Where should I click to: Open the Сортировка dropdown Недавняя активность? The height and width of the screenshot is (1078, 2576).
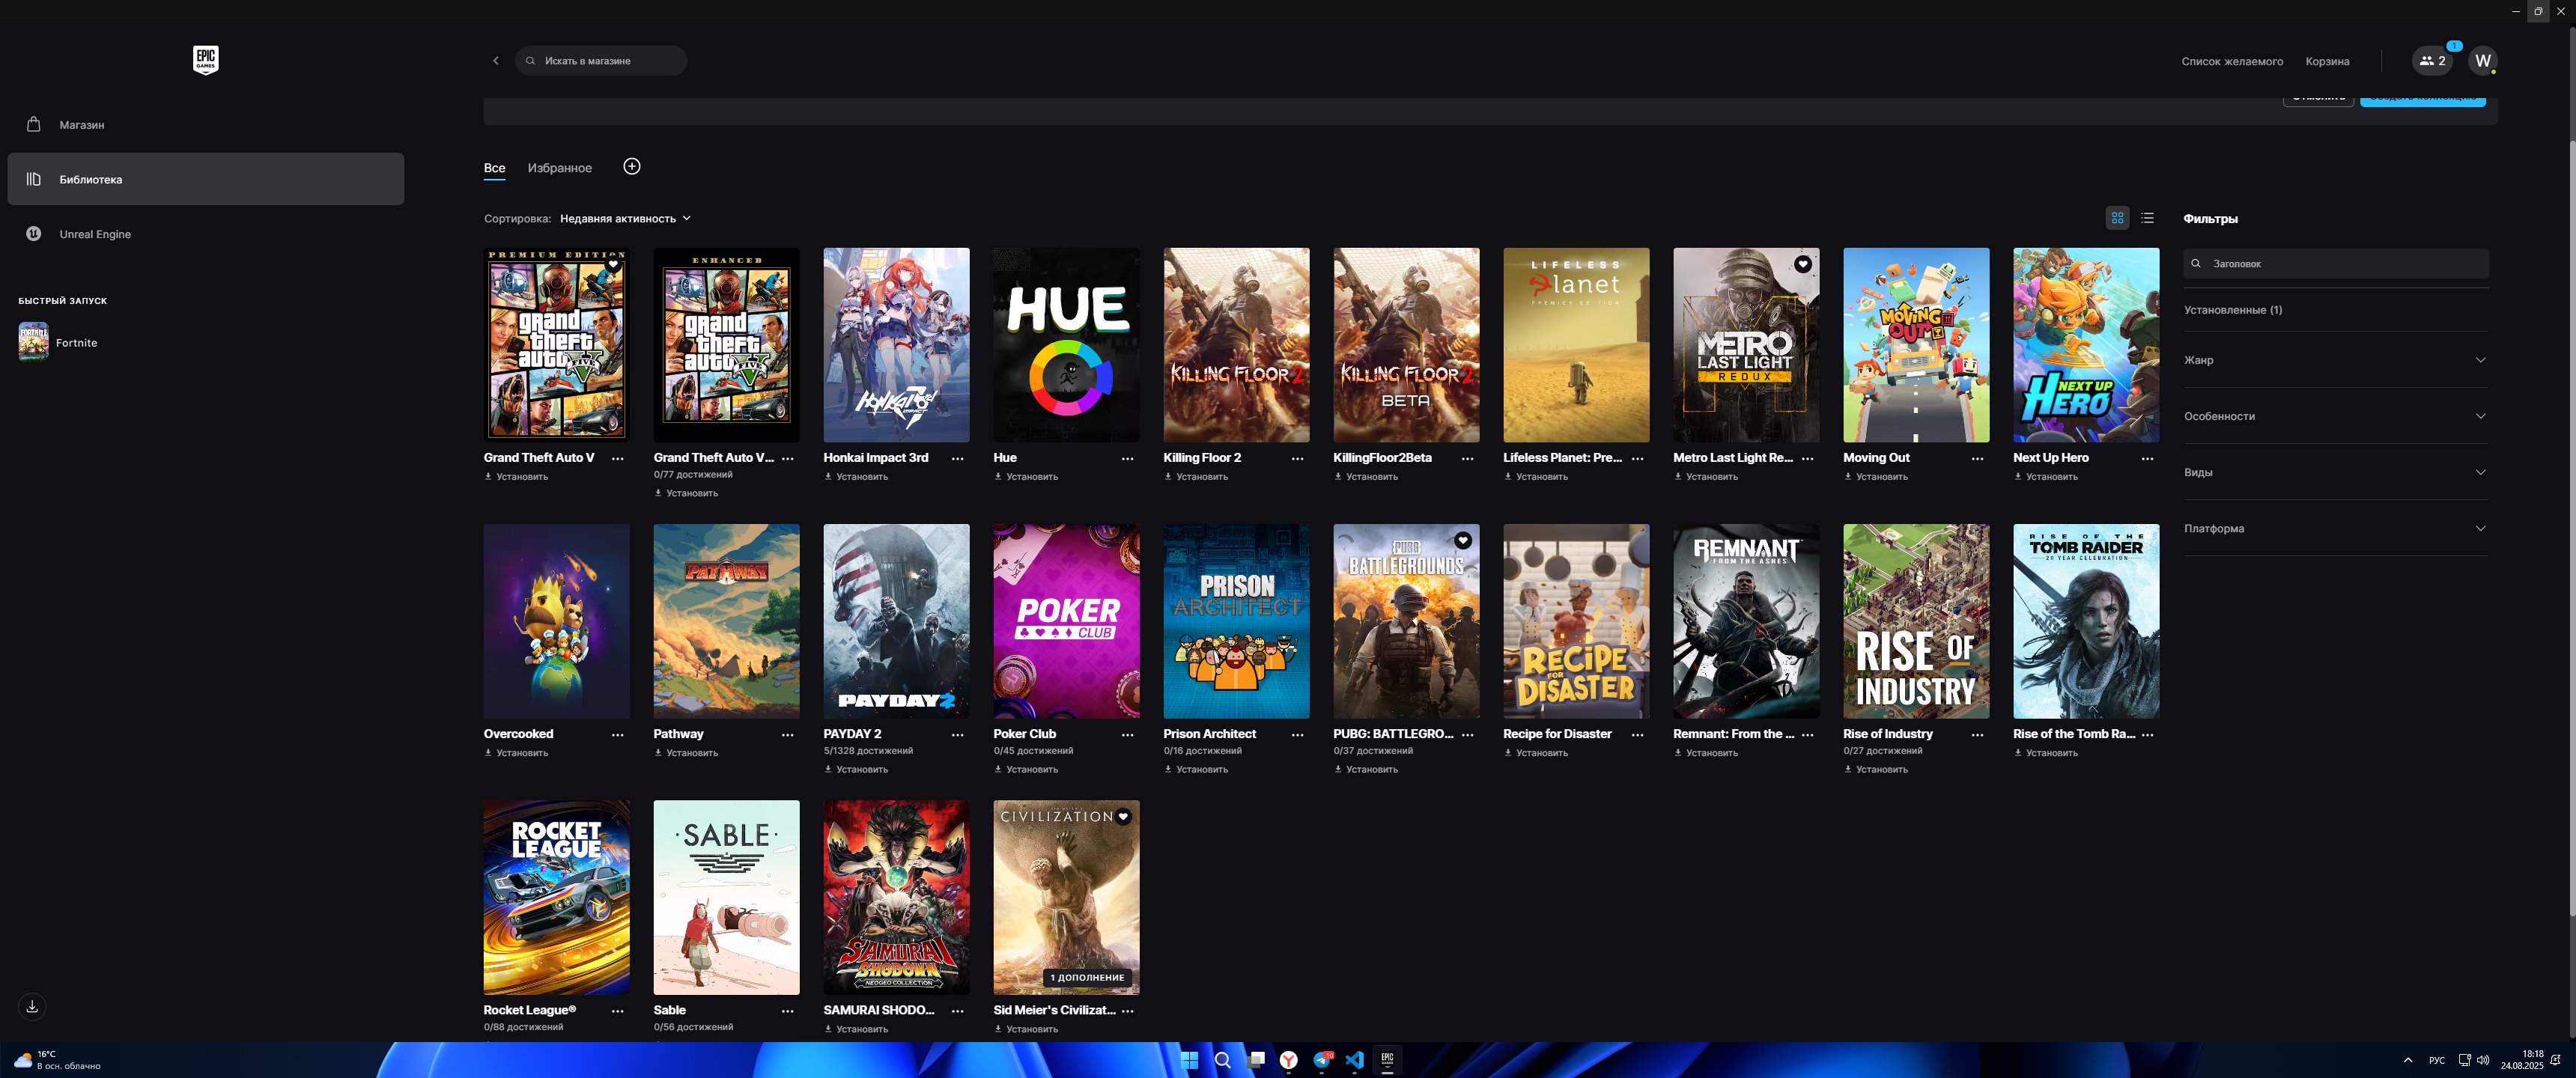pos(625,219)
